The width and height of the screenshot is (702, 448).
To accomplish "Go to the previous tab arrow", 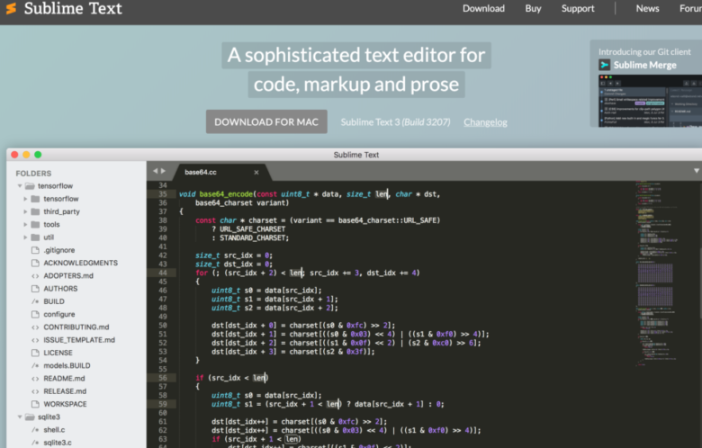I will tap(156, 171).
